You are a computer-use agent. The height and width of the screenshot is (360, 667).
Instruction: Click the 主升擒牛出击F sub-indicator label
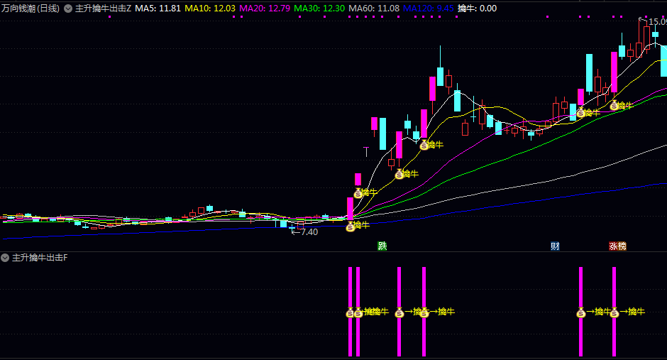pos(40,258)
